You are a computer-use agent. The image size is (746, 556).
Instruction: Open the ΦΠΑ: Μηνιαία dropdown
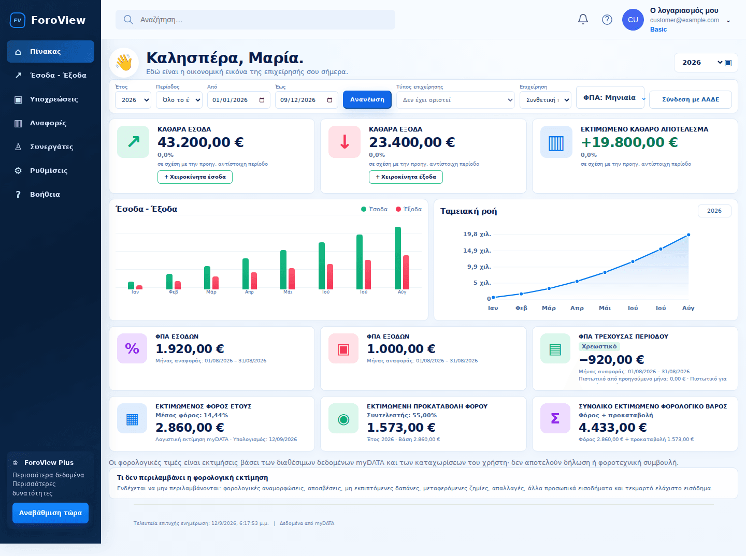click(x=610, y=97)
